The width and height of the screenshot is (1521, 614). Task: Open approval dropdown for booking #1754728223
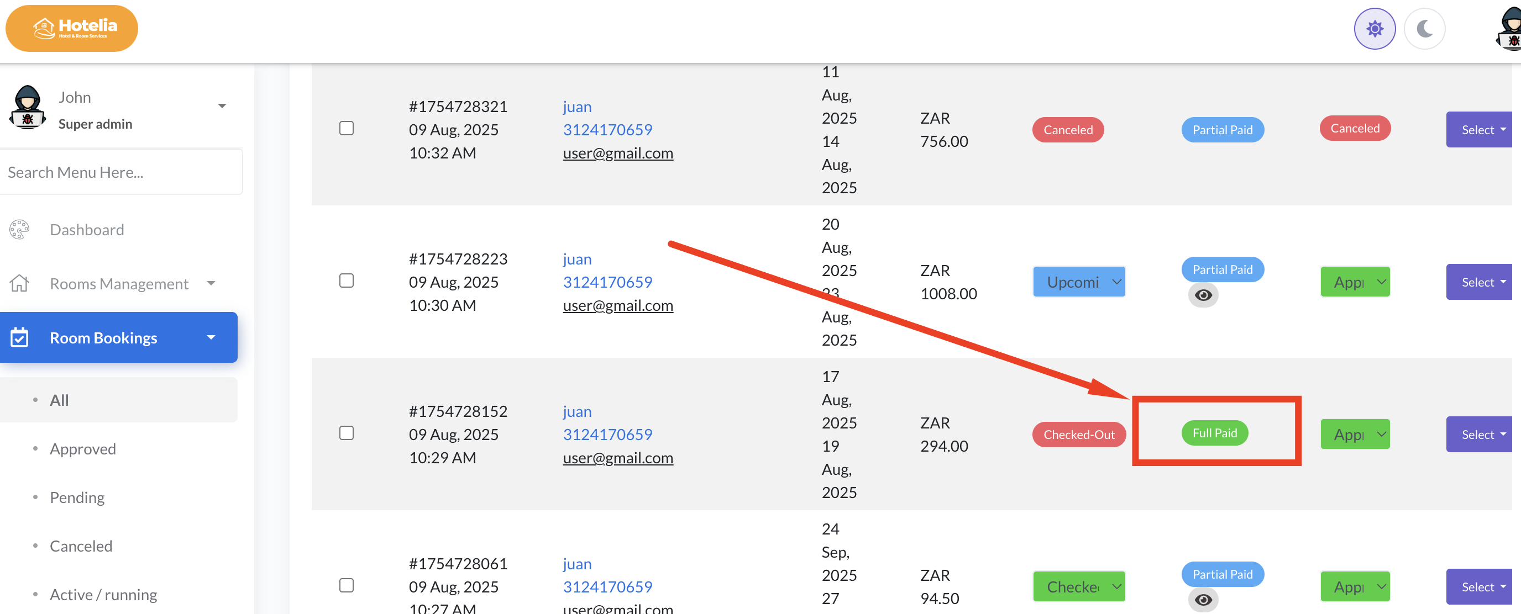click(1355, 282)
